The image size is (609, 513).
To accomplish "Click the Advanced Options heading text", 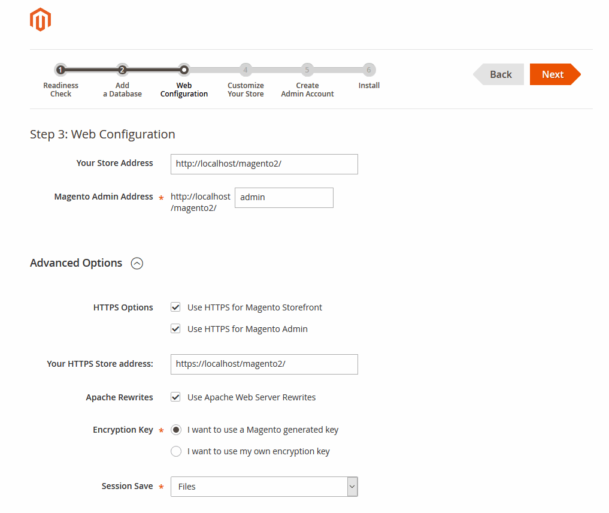I will point(76,263).
